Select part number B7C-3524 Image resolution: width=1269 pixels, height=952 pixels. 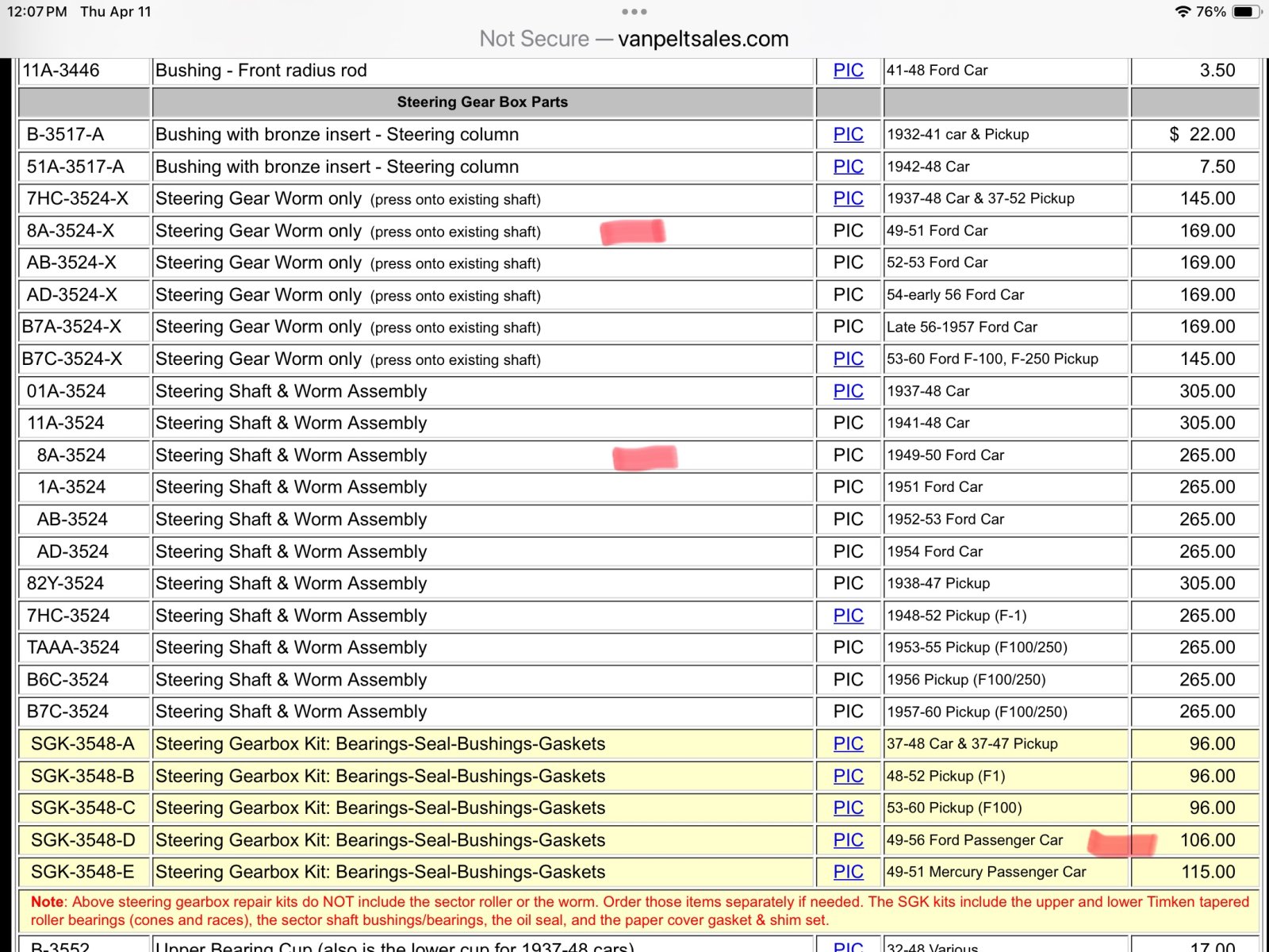pos(67,712)
